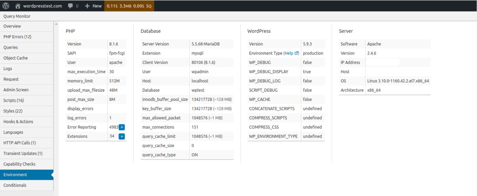The image size is (477, 196).
Task: Click Error Reporting value 4983
Action: (x=113, y=127)
